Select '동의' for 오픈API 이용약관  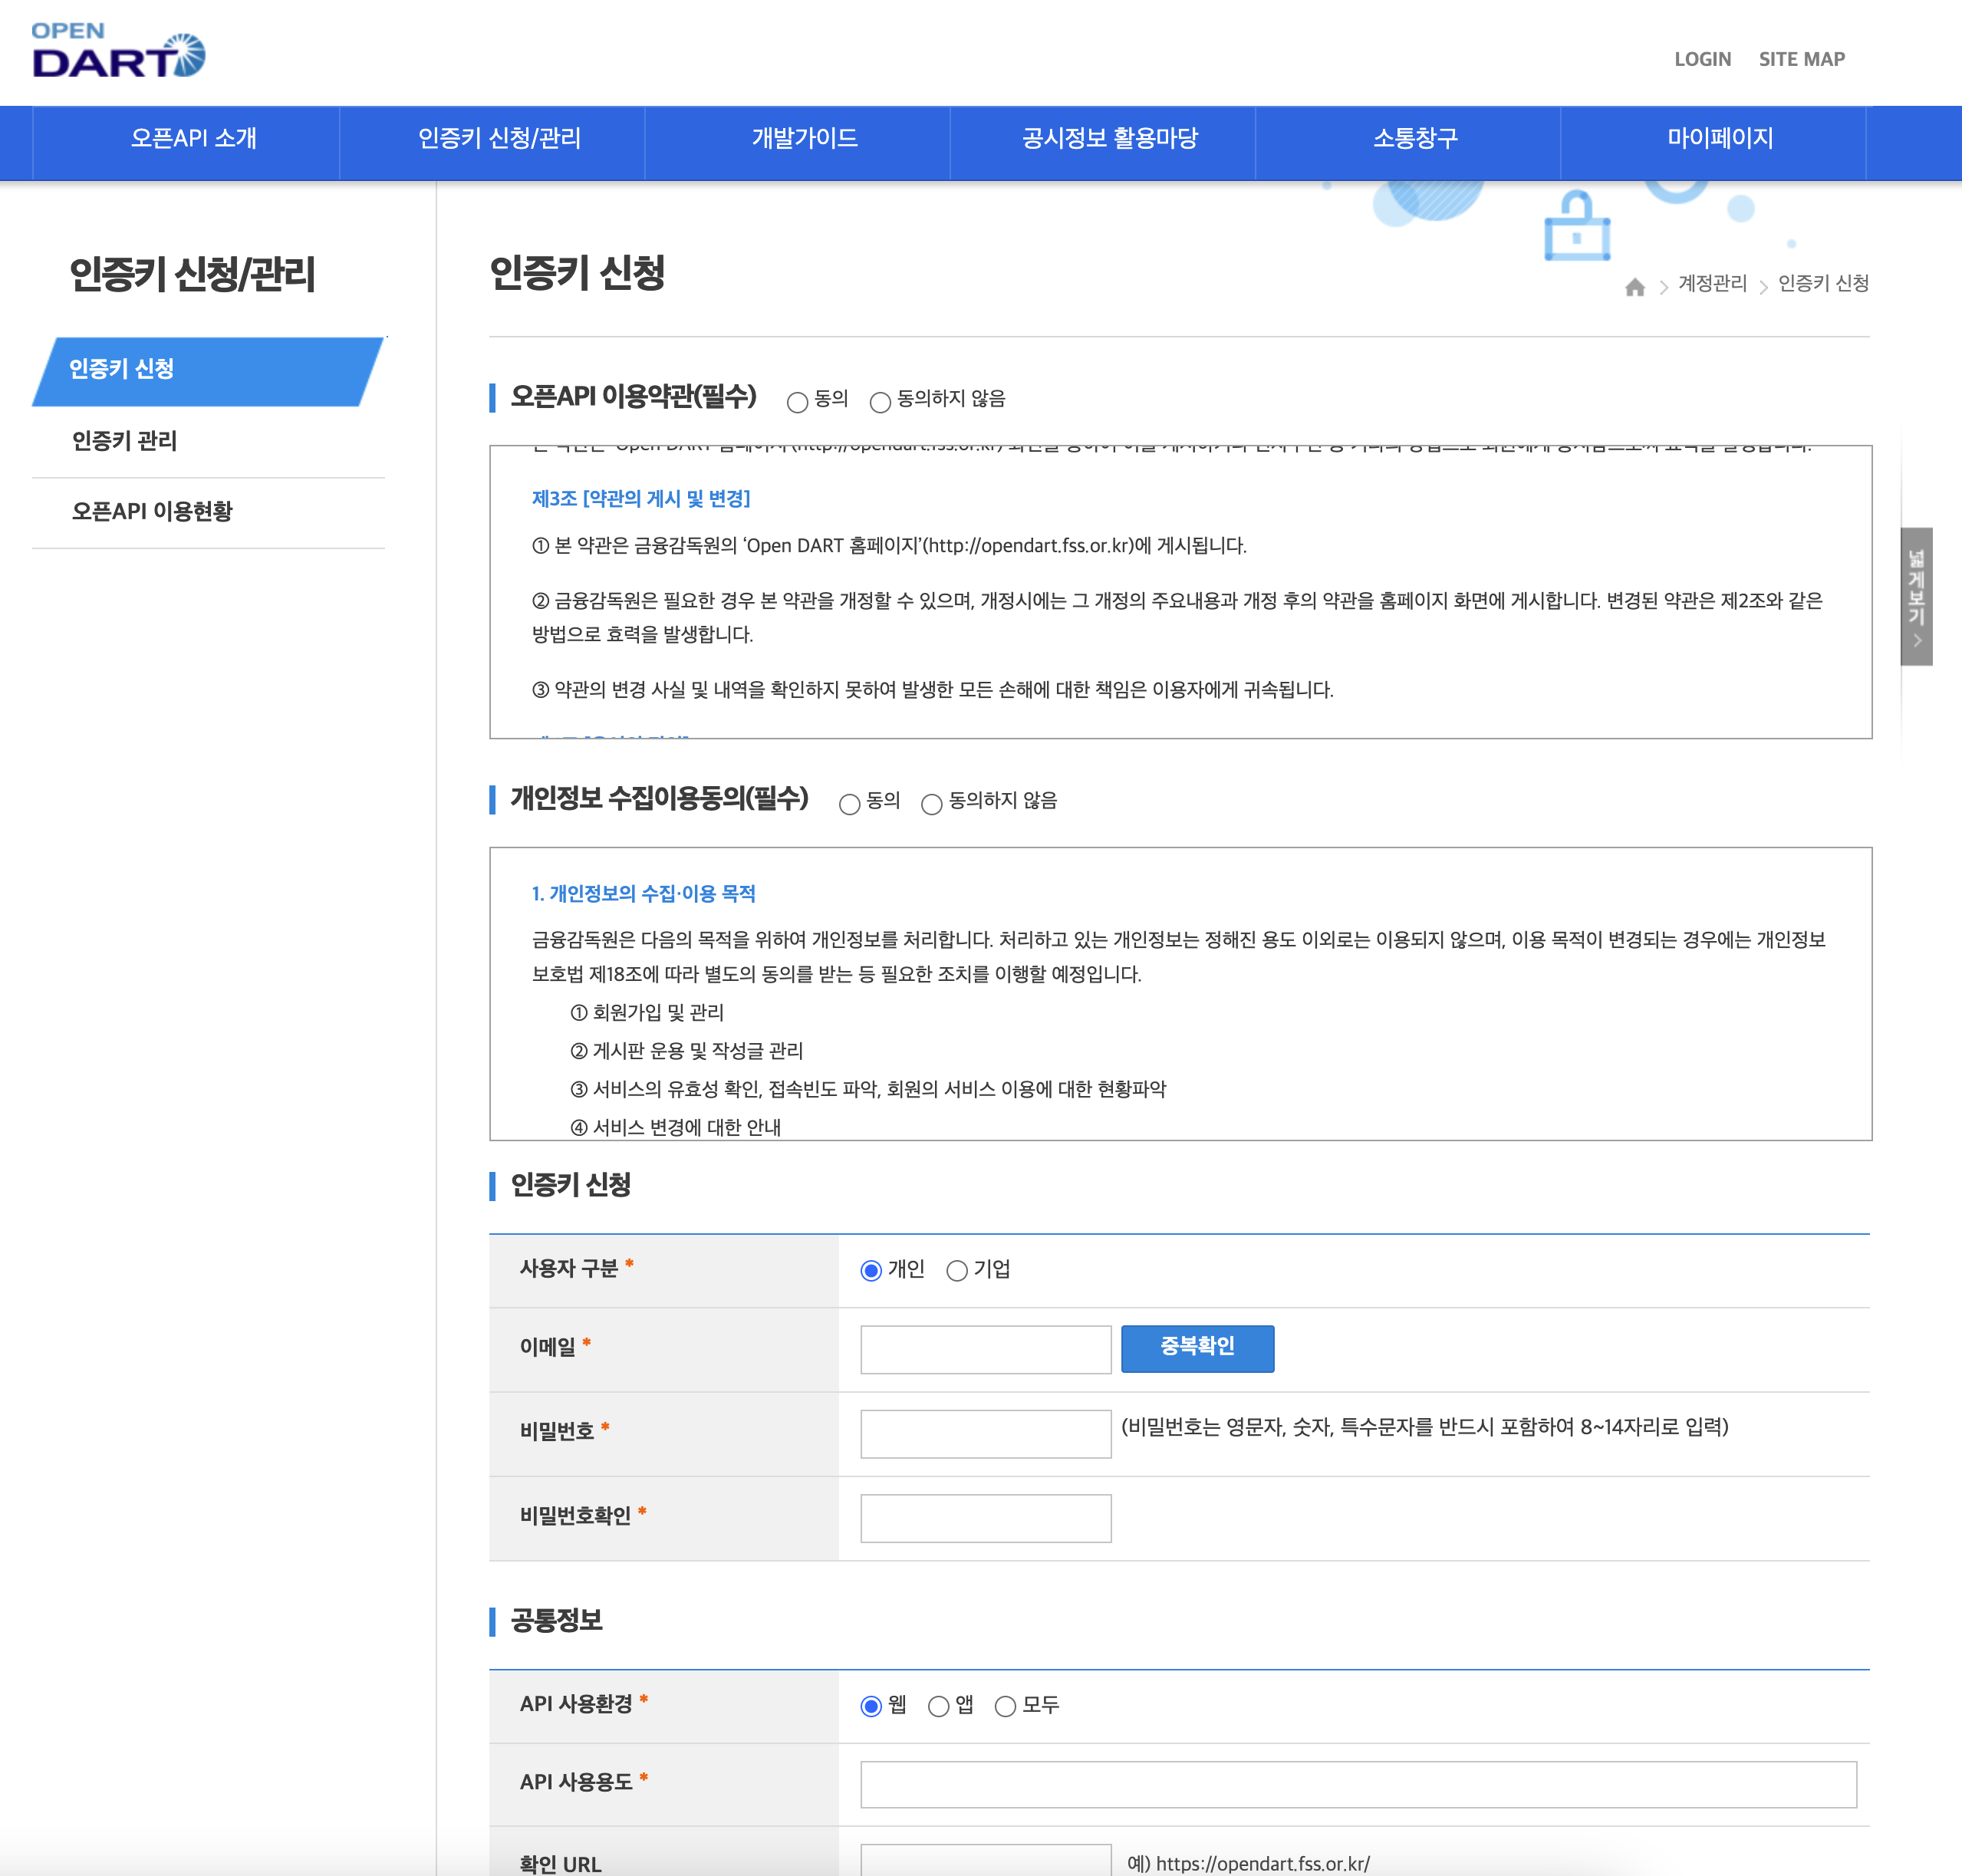[x=797, y=402]
